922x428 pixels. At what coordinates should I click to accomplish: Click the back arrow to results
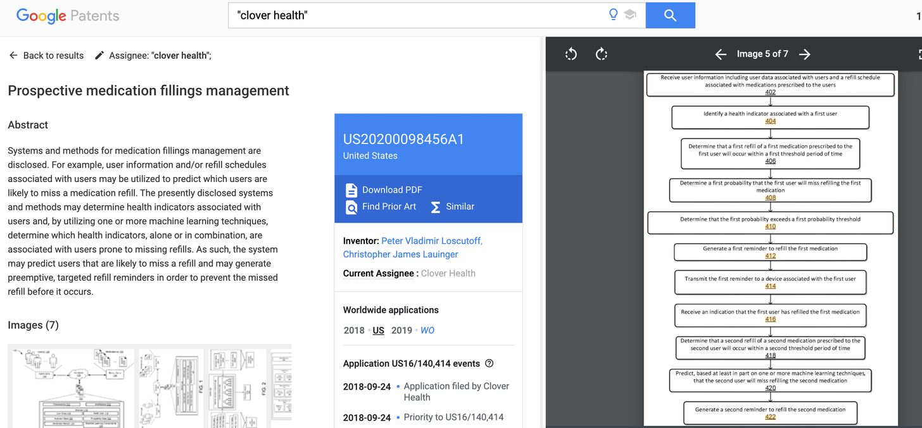(13, 56)
